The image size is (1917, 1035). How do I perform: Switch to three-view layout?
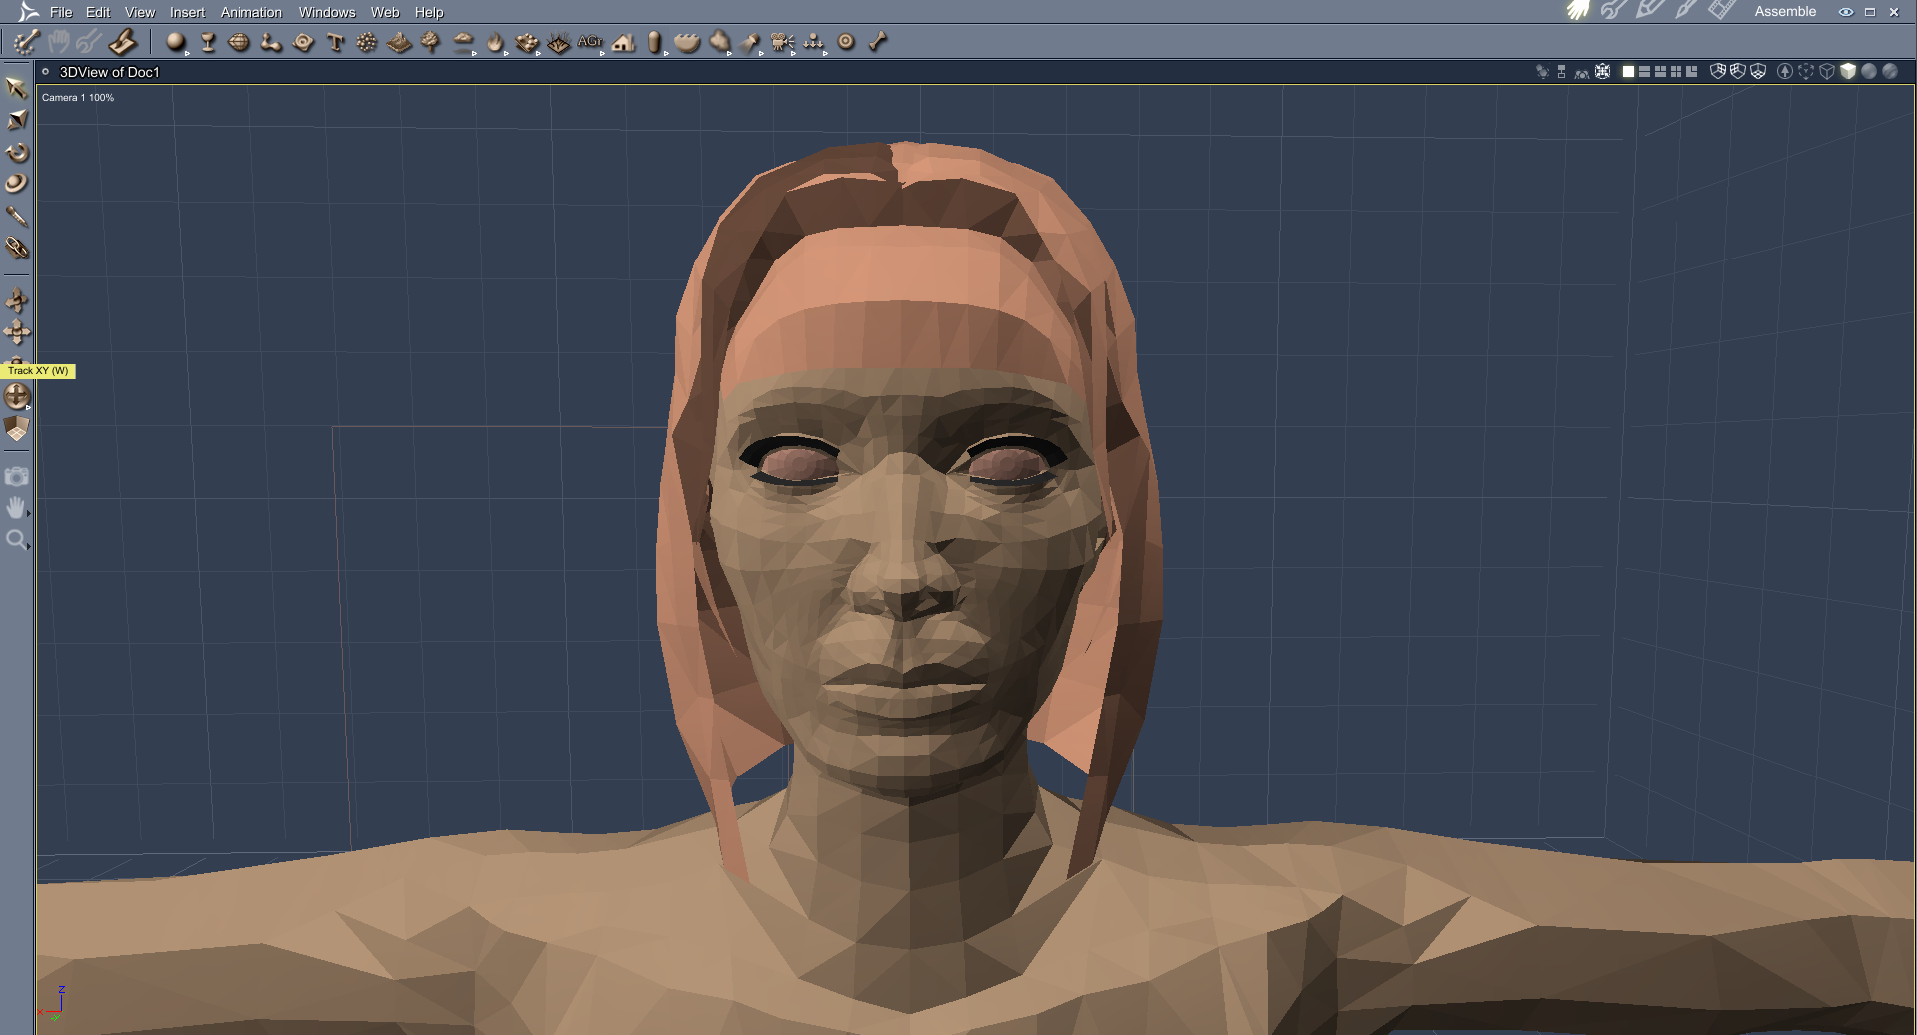click(1661, 71)
